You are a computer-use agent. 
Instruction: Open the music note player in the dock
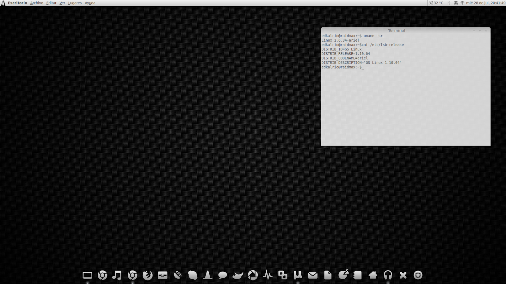click(117, 275)
